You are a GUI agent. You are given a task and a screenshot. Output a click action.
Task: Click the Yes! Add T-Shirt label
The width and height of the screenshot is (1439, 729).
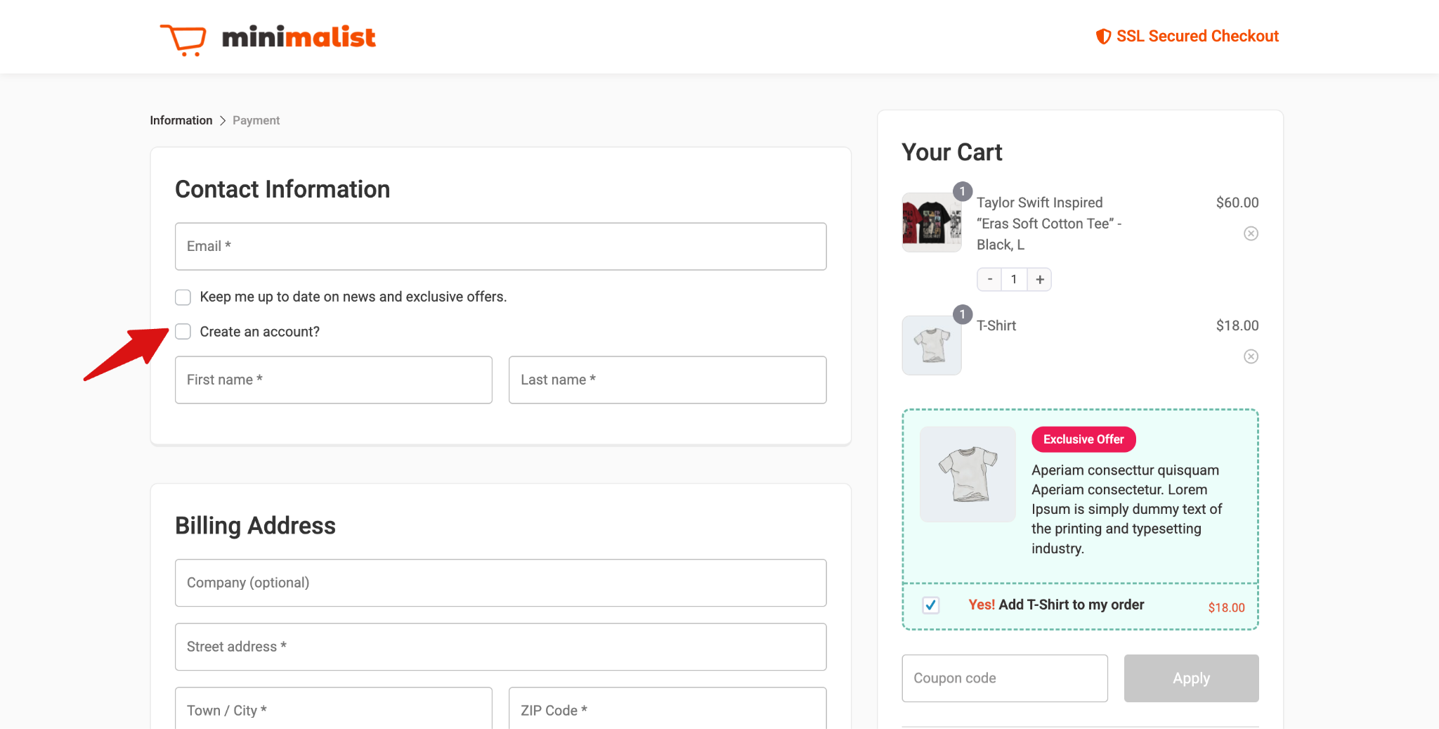(1056, 605)
